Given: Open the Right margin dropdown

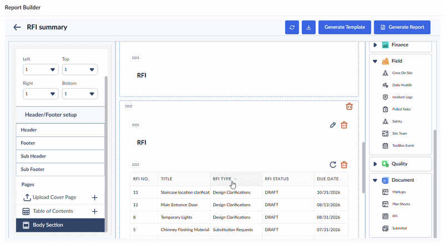Looking at the screenshot, I should [x=41, y=94].
